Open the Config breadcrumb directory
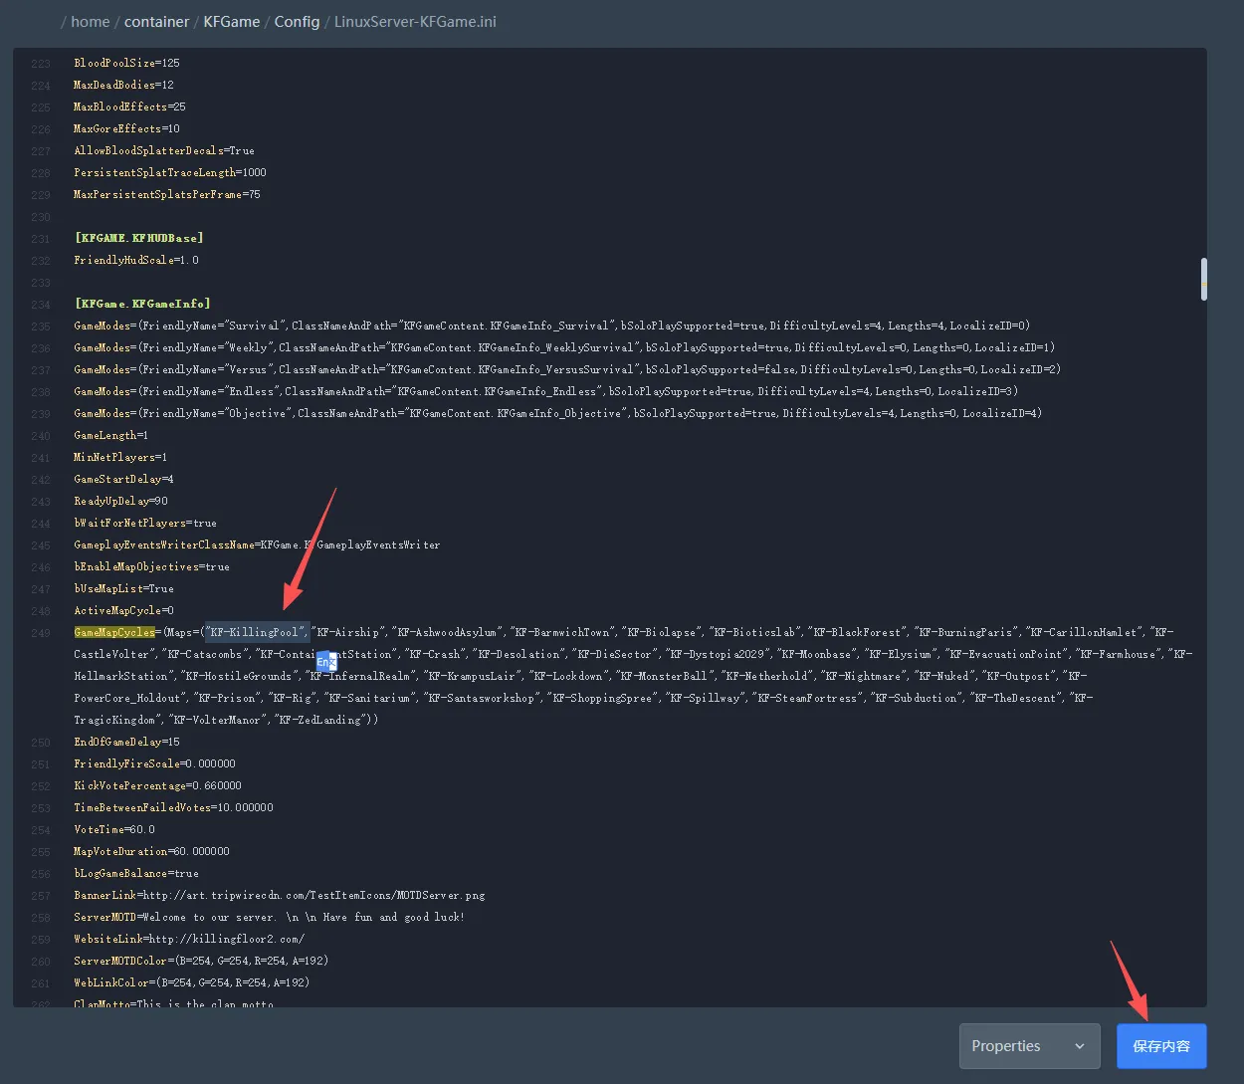The height and width of the screenshot is (1084, 1244). (297, 21)
